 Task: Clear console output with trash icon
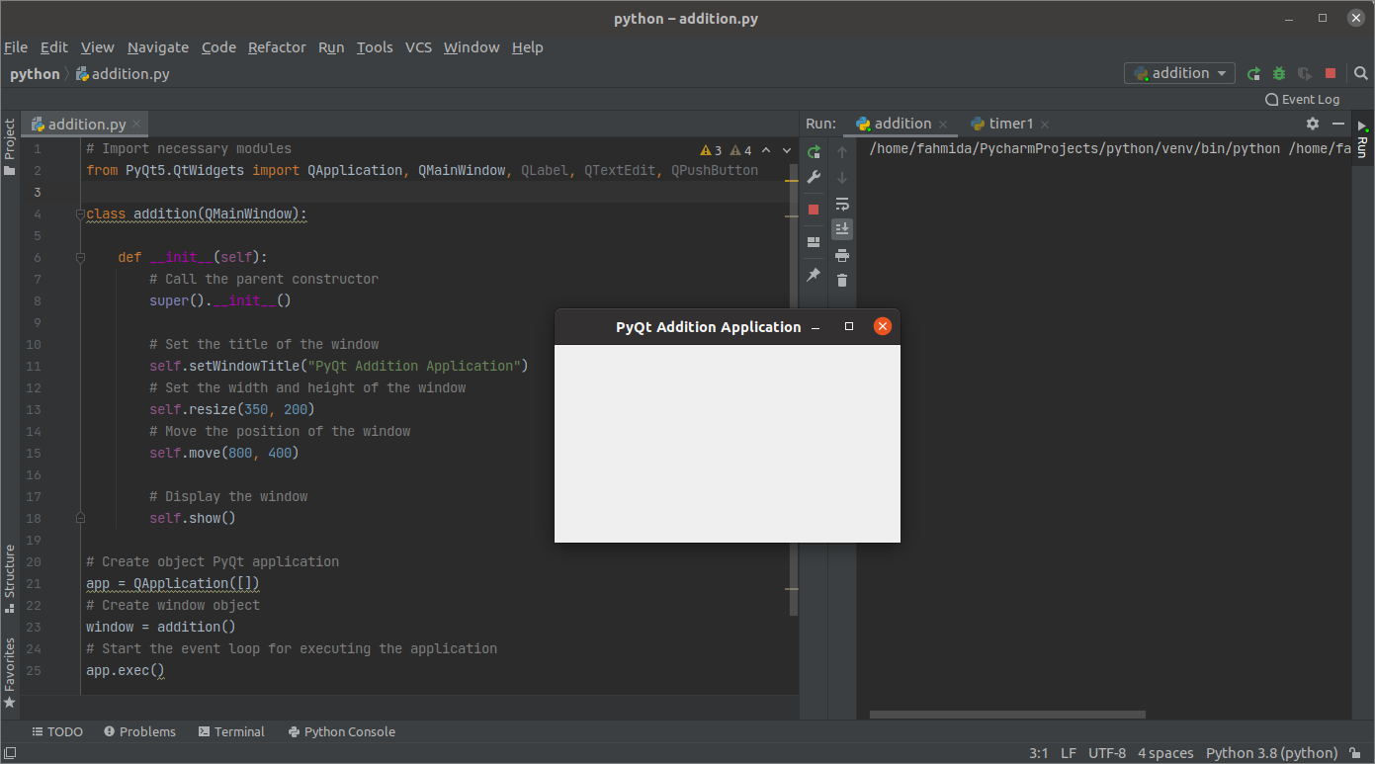[842, 281]
